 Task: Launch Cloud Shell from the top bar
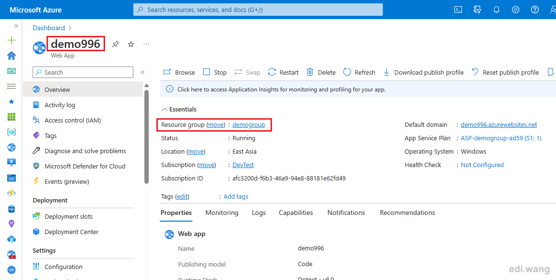[x=458, y=10]
